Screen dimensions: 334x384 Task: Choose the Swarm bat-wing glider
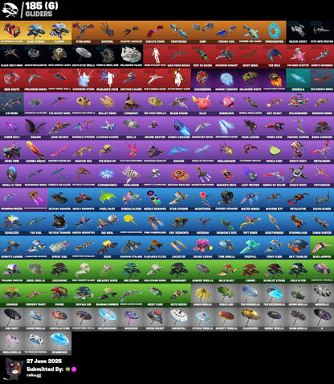(x=36, y=128)
